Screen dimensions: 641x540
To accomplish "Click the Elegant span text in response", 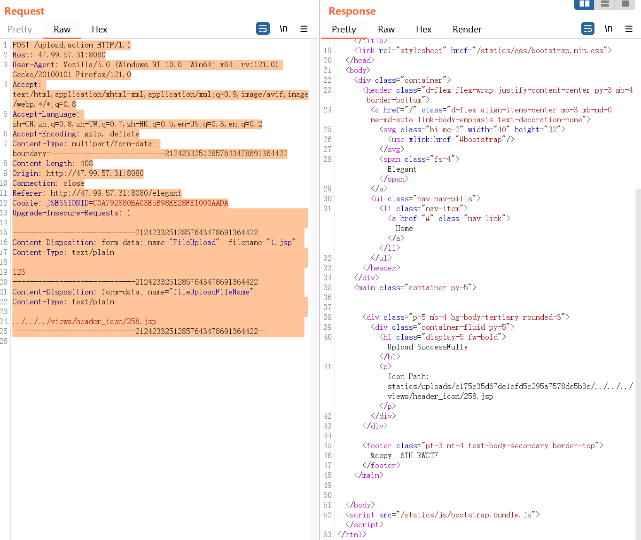I will click(x=402, y=169).
